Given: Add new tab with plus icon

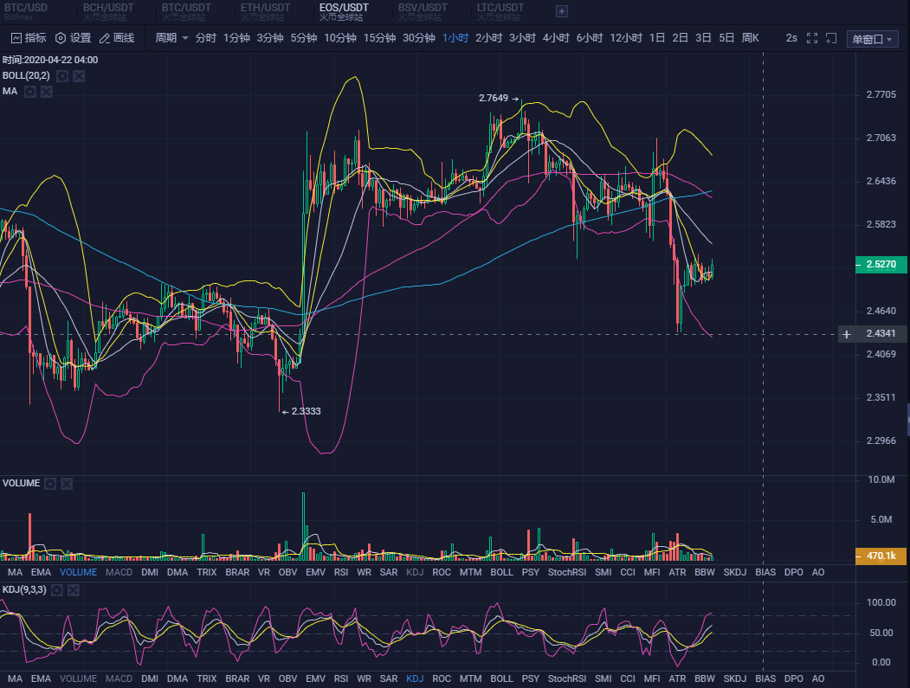Looking at the screenshot, I should pos(561,11).
